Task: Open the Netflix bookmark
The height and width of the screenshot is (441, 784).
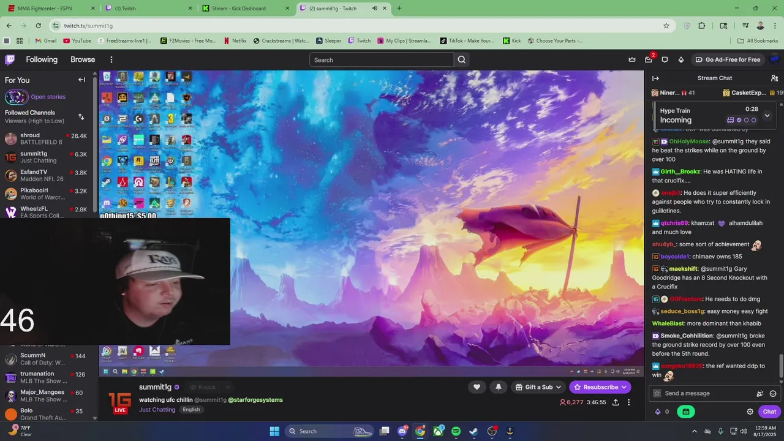Action: 235,41
